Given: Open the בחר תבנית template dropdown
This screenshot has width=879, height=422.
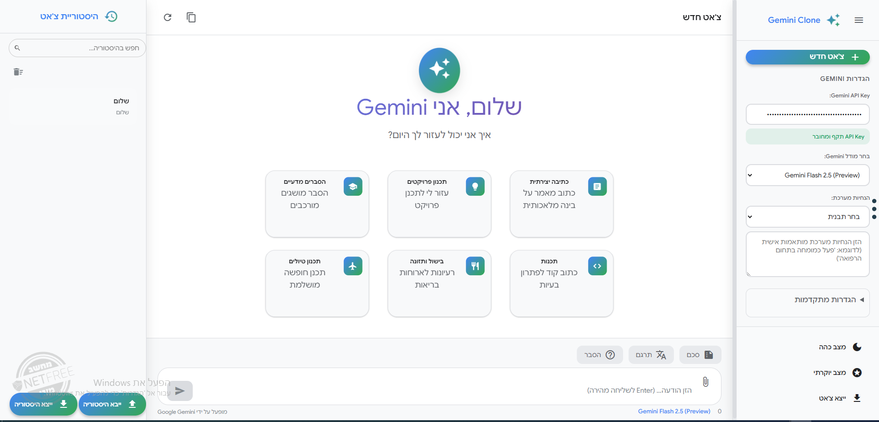Looking at the screenshot, I should pyautogui.click(x=808, y=217).
